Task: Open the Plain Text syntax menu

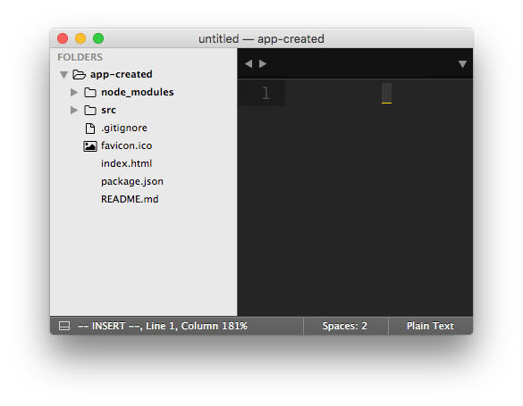Action: pyautogui.click(x=430, y=326)
